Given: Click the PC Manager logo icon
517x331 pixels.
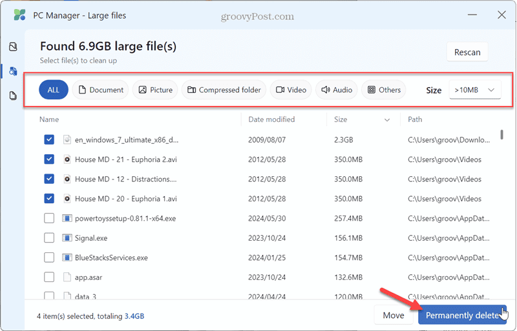Looking at the screenshot, I should (x=20, y=15).
